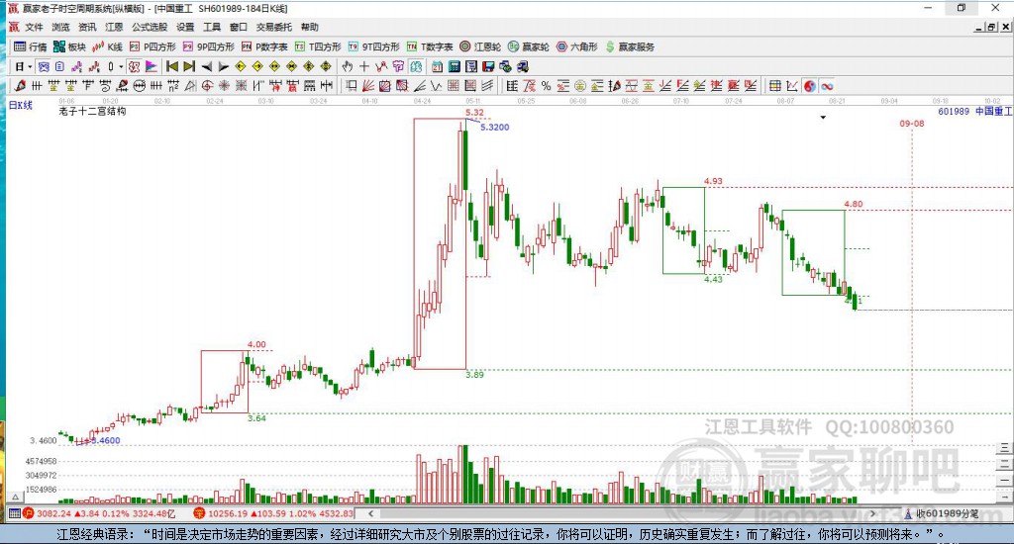This screenshot has width=1014, height=544.
Task: Open the P四方形 tool
Action: (x=152, y=46)
